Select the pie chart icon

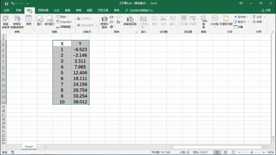point(111,27)
